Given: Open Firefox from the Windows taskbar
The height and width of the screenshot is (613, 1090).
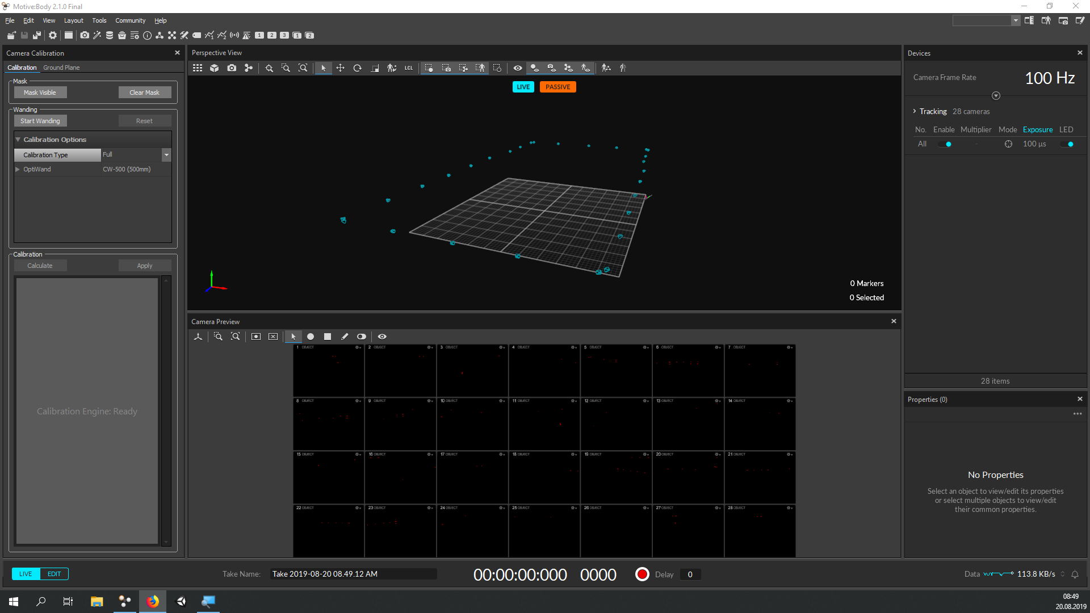Looking at the screenshot, I should click(153, 602).
